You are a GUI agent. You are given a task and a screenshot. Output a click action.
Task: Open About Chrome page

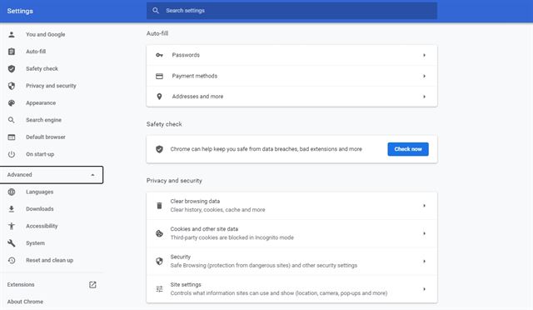coord(25,302)
